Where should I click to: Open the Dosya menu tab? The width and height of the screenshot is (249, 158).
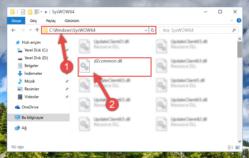tap(16, 21)
